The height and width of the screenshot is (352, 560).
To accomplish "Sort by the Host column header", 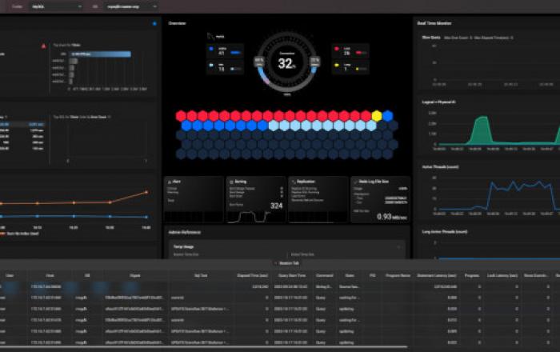I will coord(50,275).
